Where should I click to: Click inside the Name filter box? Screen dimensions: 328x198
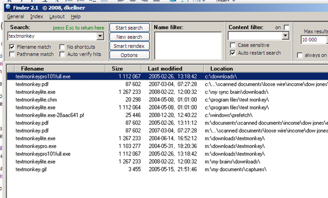click(188, 46)
